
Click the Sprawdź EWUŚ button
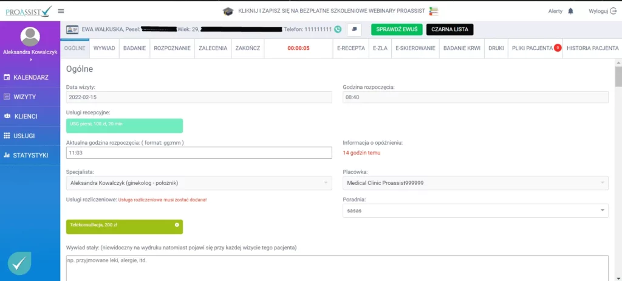pyautogui.click(x=396, y=29)
